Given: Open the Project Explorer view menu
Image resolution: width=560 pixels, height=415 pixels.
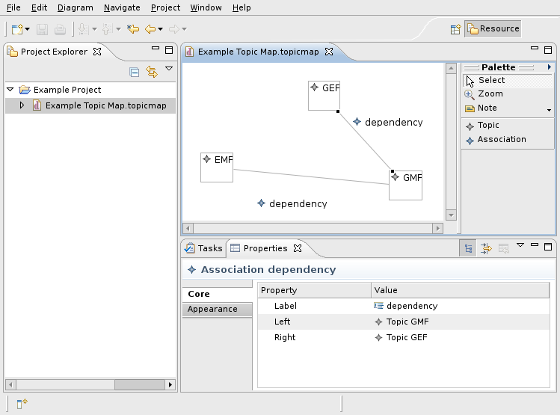Looking at the screenshot, I should coord(169,69).
